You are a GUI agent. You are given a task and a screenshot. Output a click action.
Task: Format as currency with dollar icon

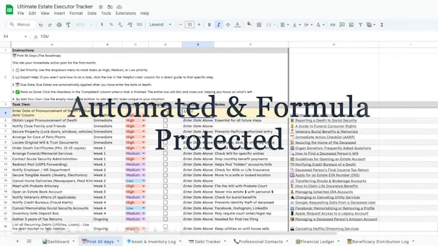click(102, 24)
